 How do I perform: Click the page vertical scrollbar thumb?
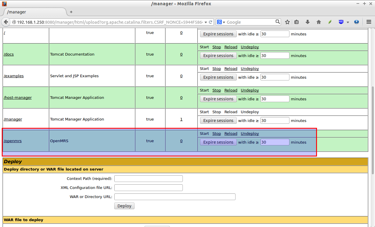pos(372,130)
